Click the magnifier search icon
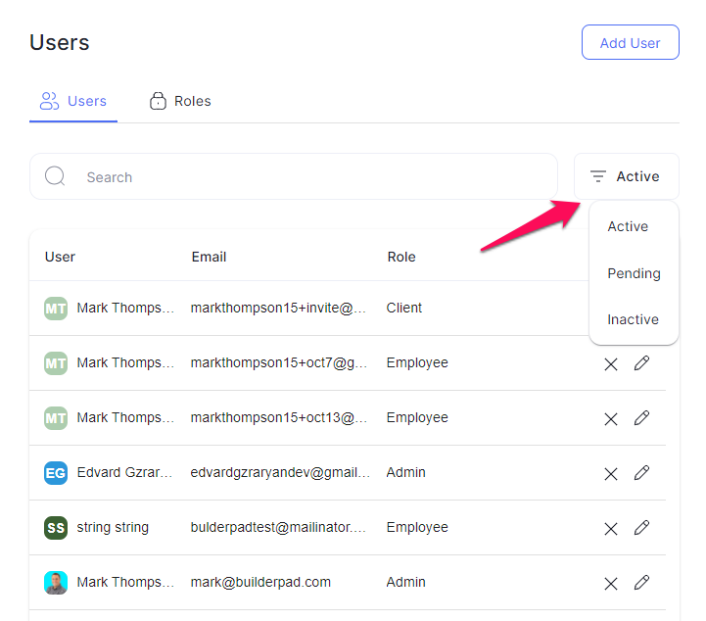706x621 pixels. 55,176
